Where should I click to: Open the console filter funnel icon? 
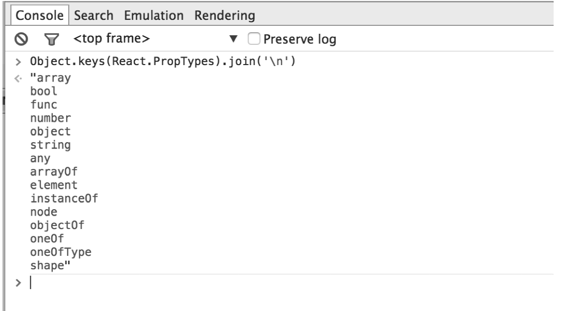tap(52, 39)
